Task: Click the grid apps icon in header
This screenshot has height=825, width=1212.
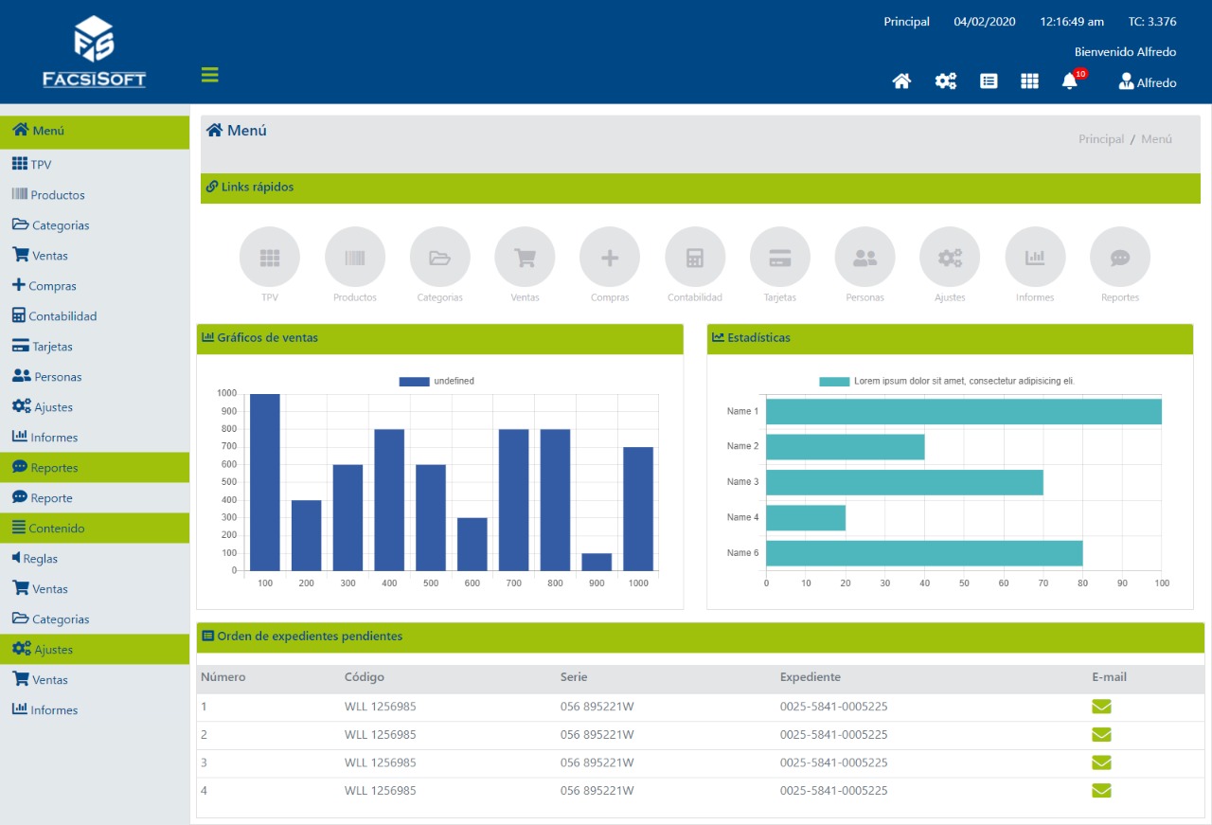Action: [x=1029, y=81]
